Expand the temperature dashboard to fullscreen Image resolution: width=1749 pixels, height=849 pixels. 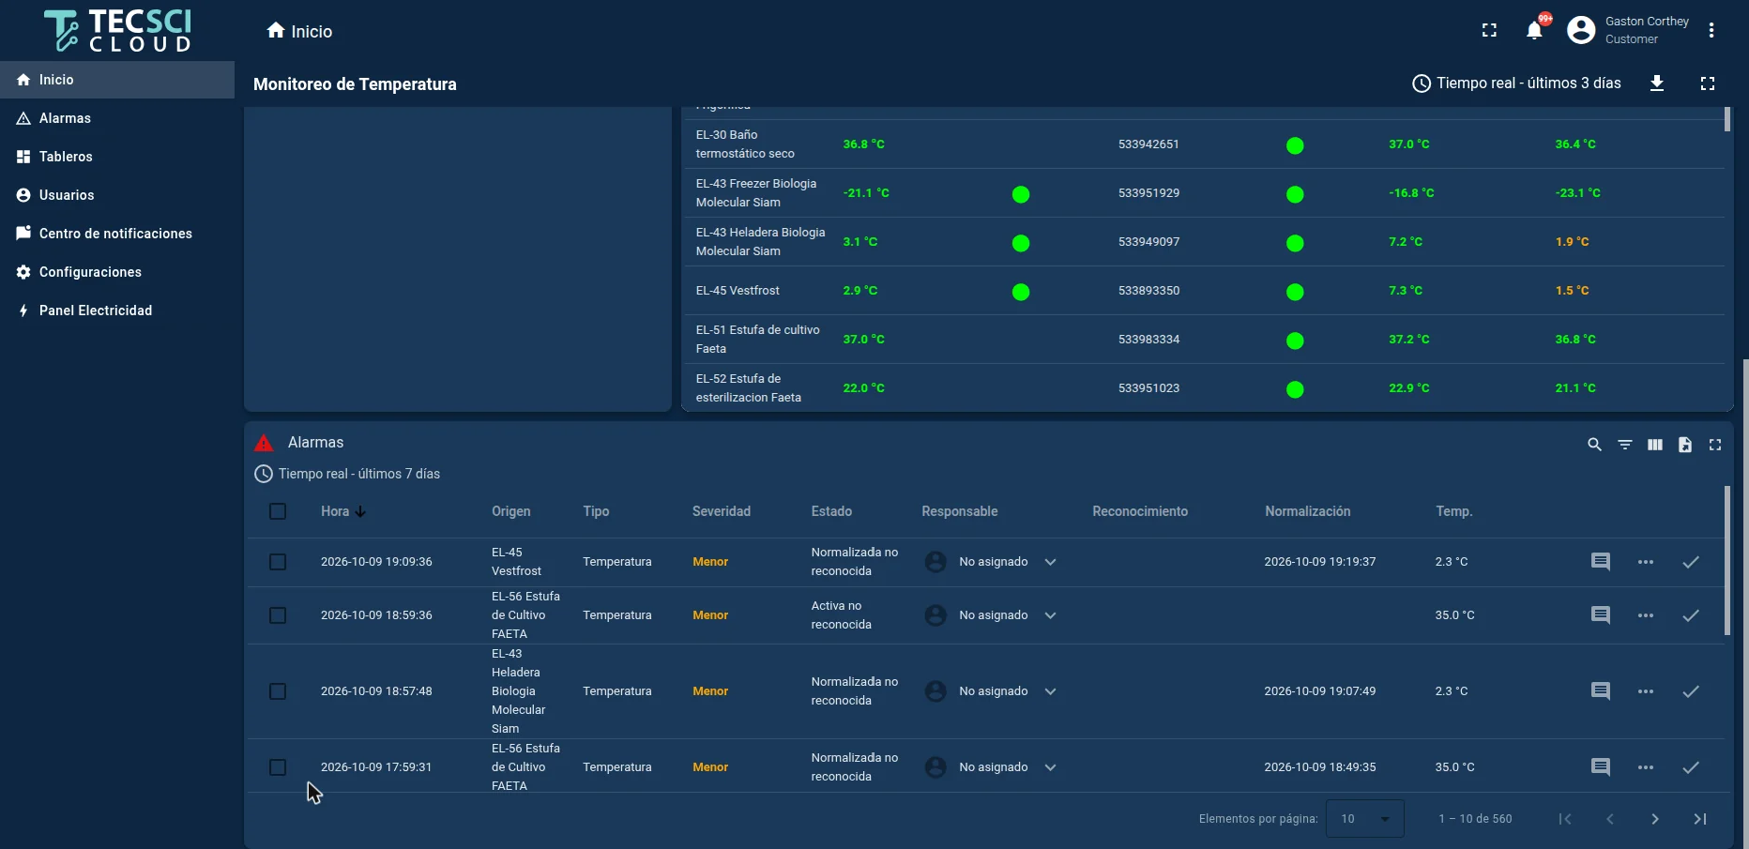[1708, 83]
